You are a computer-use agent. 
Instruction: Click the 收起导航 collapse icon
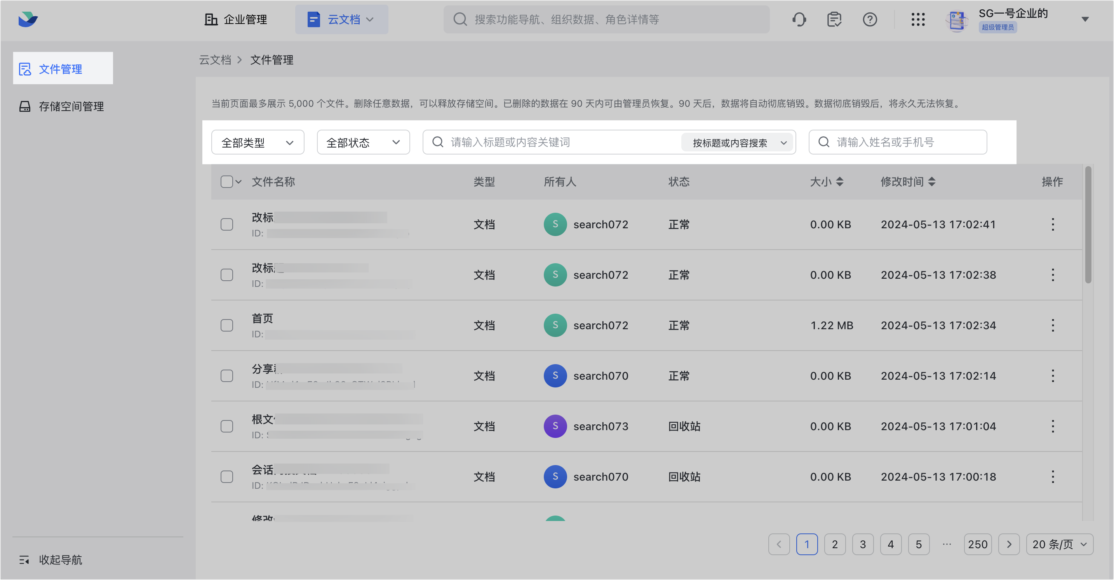[x=24, y=560]
